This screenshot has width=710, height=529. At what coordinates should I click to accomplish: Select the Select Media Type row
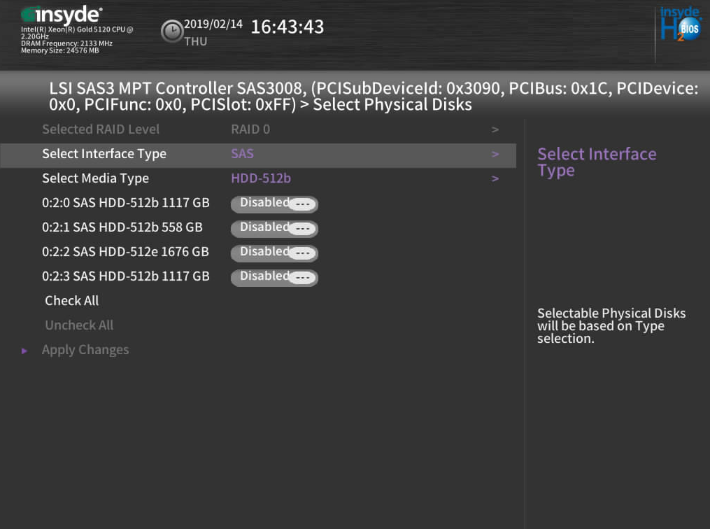point(95,179)
